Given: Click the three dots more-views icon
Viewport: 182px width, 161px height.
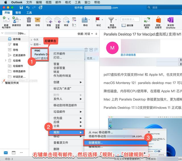Looking at the screenshot, I should click(x=21, y=152).
